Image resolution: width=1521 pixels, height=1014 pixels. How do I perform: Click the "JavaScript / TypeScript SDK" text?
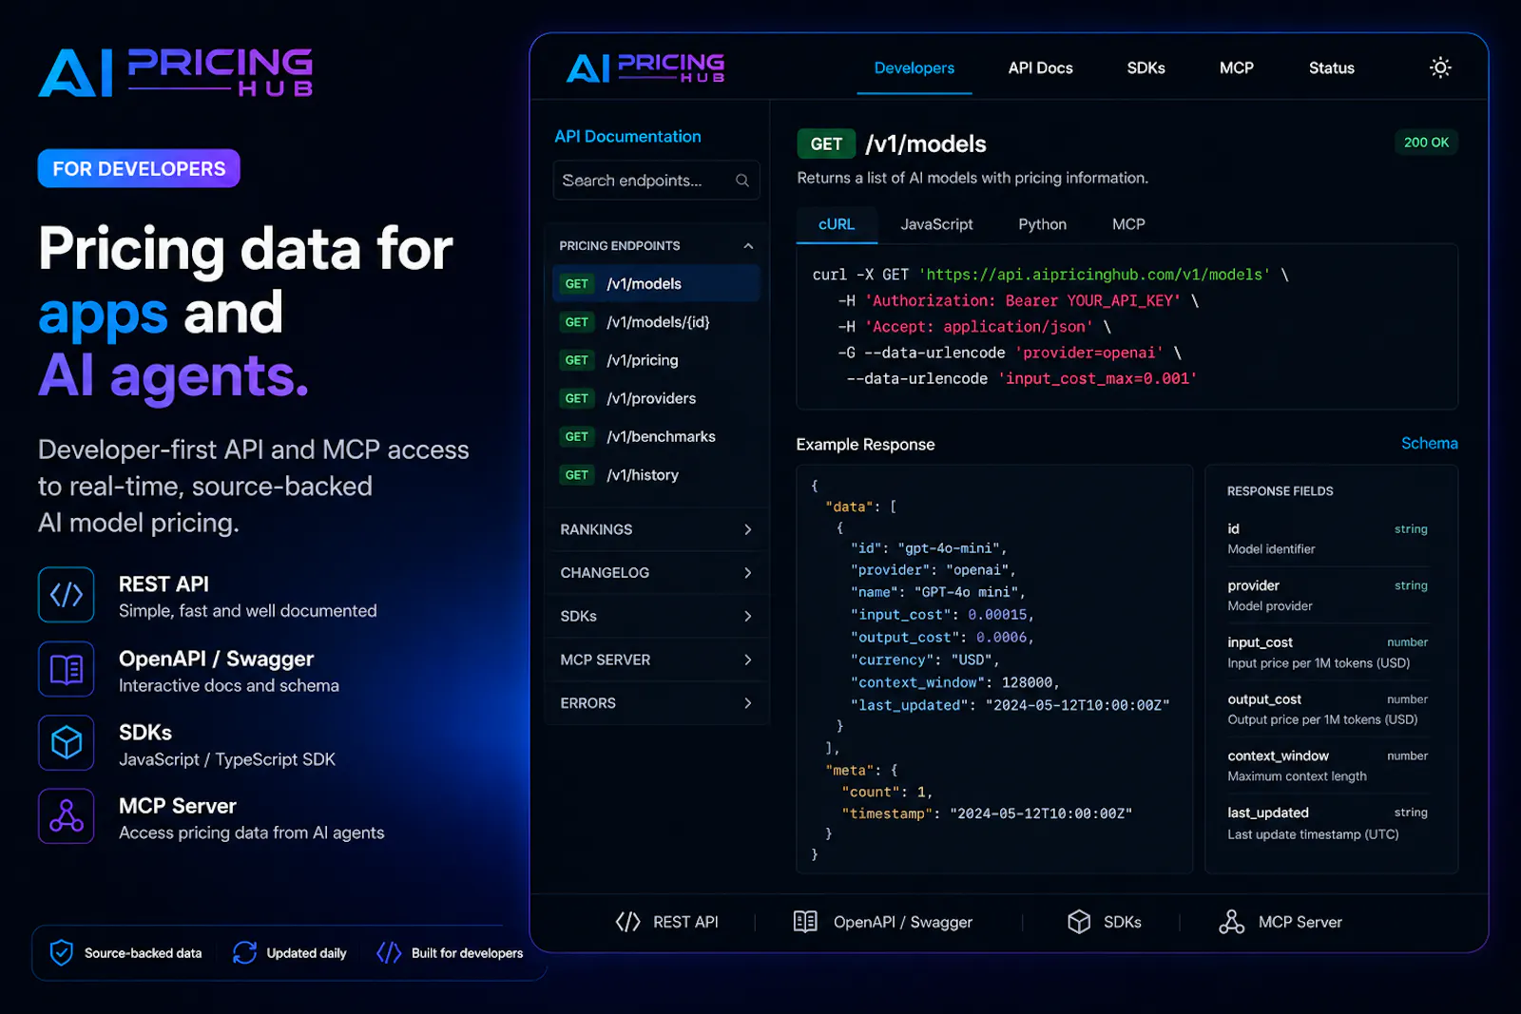click(227, 759)
